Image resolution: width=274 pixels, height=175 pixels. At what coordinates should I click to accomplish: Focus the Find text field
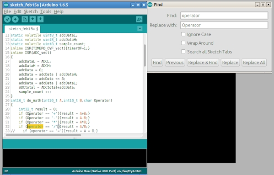pos(224,16)
